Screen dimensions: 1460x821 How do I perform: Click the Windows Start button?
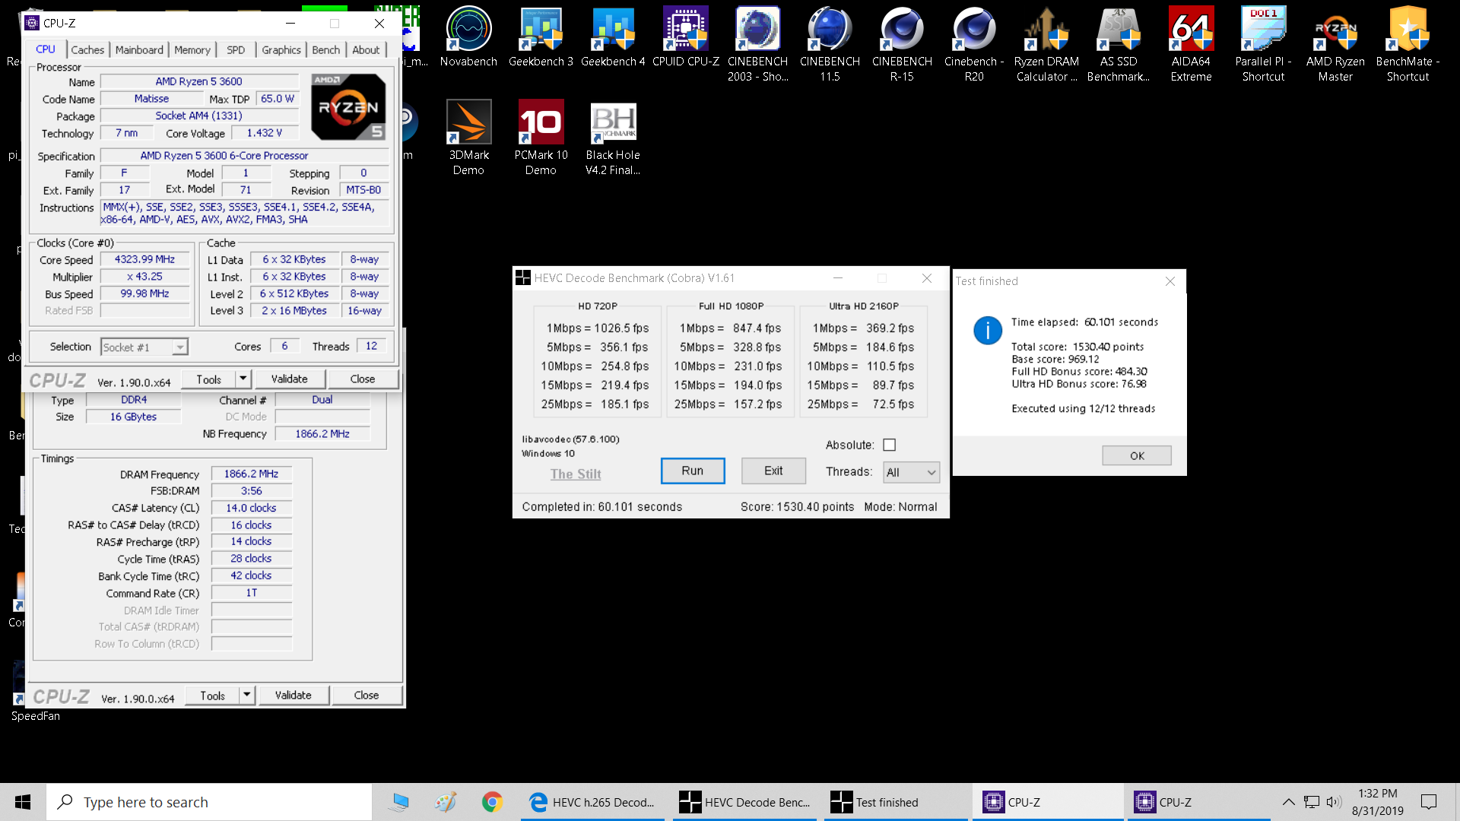[x=23, y=802]
